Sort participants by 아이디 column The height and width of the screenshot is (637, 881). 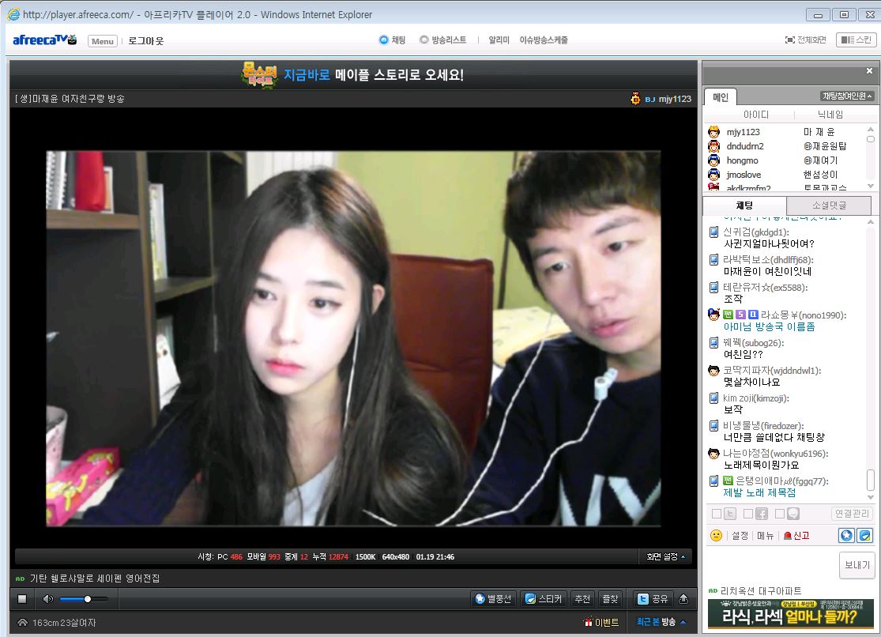(755, 115)
